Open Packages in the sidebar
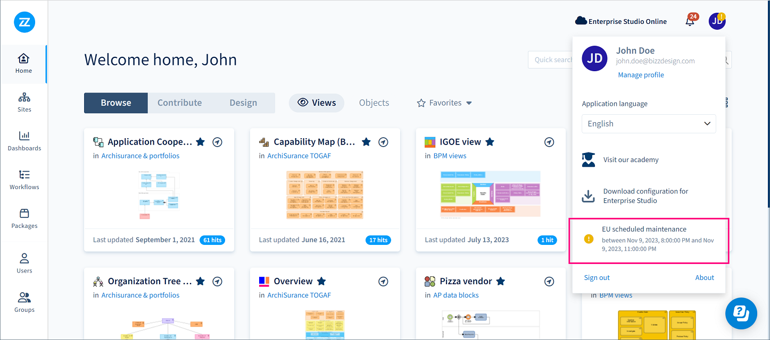 (x=24, y=218)
